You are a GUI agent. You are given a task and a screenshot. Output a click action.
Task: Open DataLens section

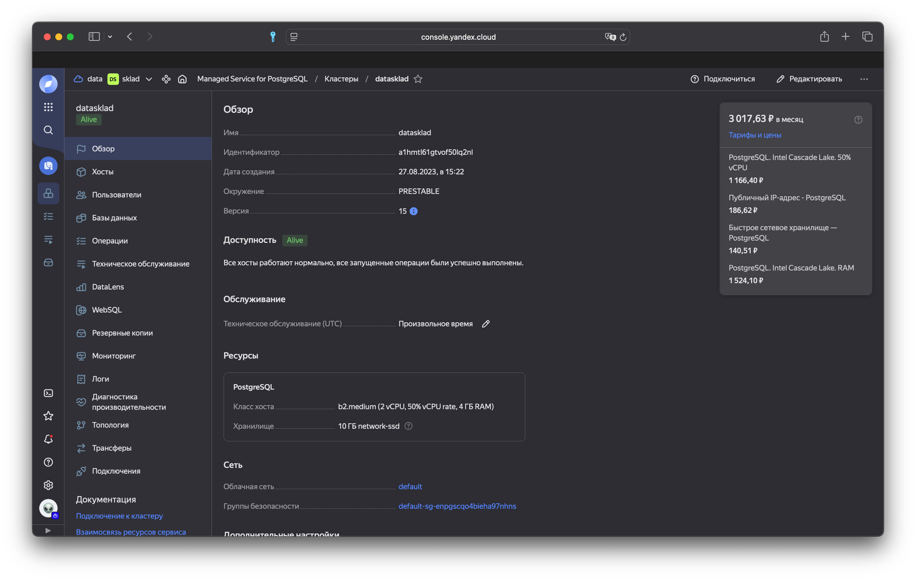[x=138, y=287]
